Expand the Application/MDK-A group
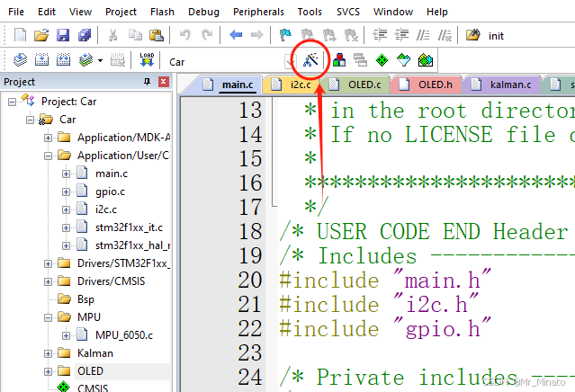575x392 pixels. pyautogui.click(x=48, y=138)
